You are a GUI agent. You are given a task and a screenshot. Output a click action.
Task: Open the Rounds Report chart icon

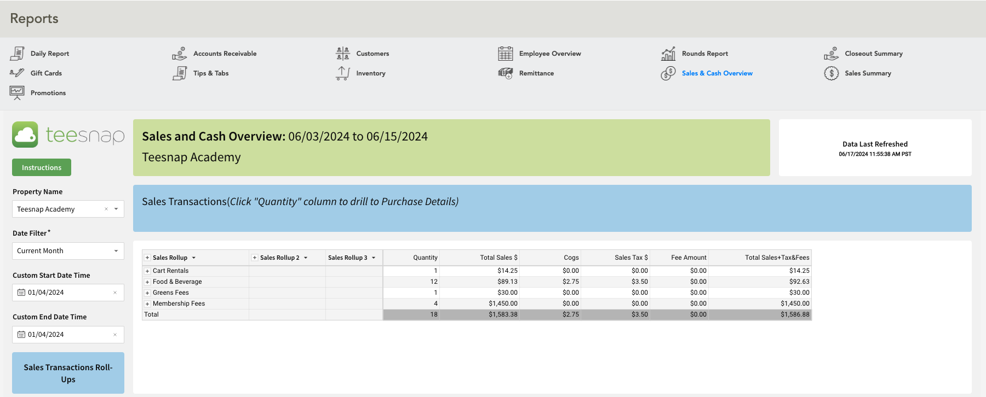coord(668,54)
